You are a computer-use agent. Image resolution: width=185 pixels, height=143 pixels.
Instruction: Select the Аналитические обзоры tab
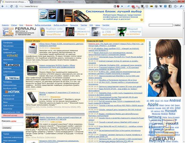point(15,2)
